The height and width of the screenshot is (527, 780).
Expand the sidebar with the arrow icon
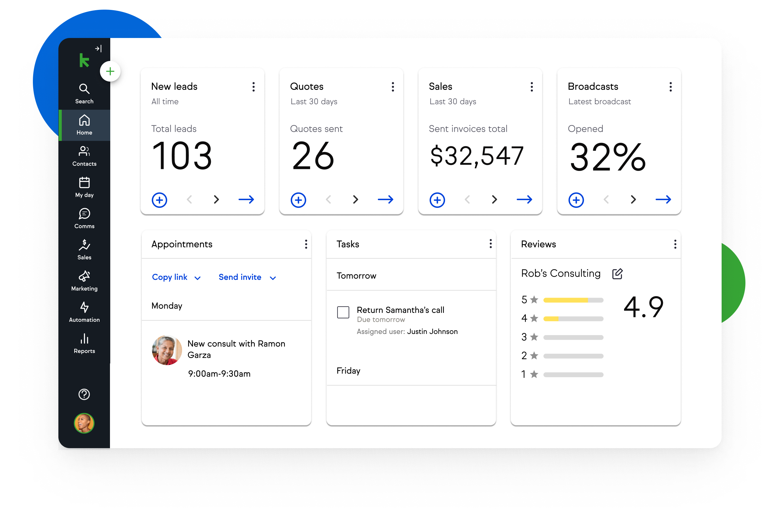tap(98, 49)
